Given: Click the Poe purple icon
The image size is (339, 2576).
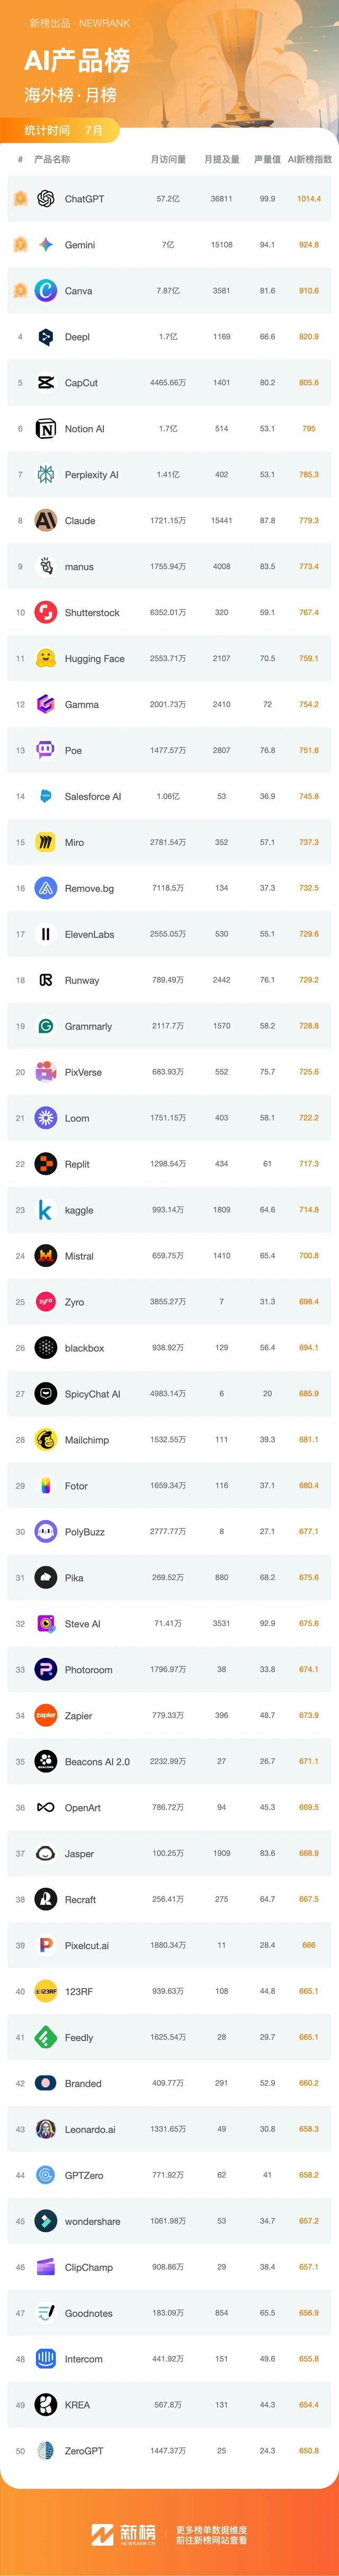Looking at the screenshot, I should click(x=45, y=751).
